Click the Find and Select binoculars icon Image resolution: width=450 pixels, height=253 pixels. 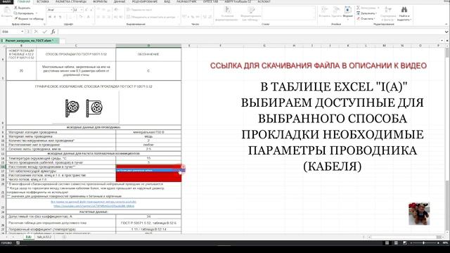click(x=404, y=10)
